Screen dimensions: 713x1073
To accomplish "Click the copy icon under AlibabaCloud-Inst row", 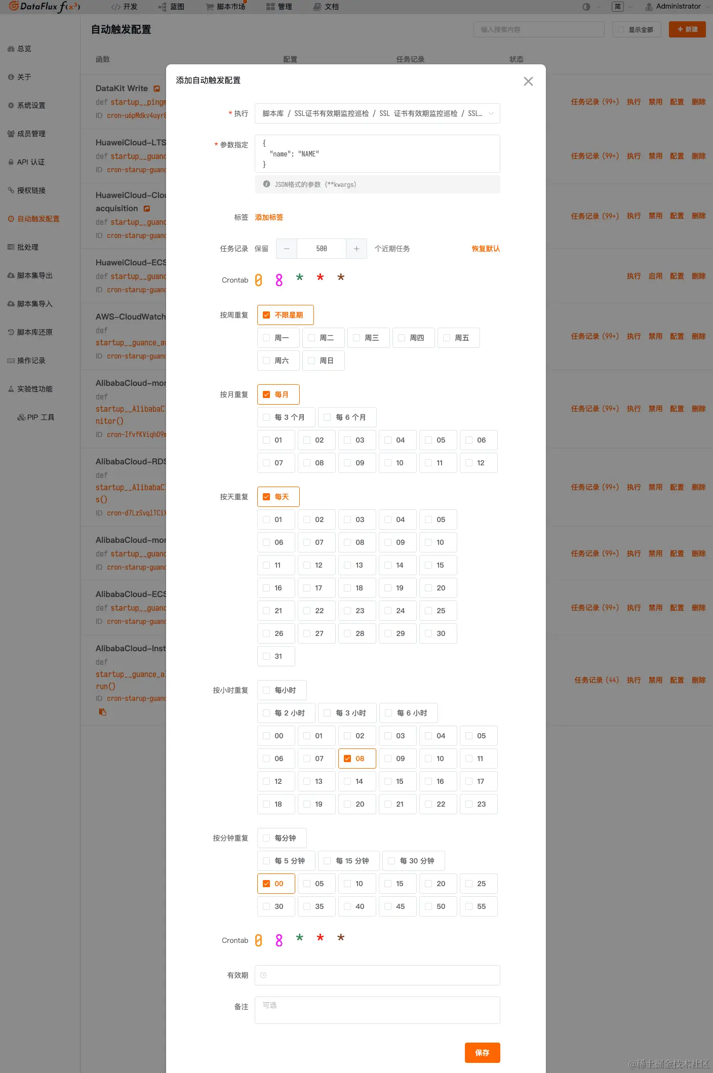I will pyautogui.click(x=103, y=712).
